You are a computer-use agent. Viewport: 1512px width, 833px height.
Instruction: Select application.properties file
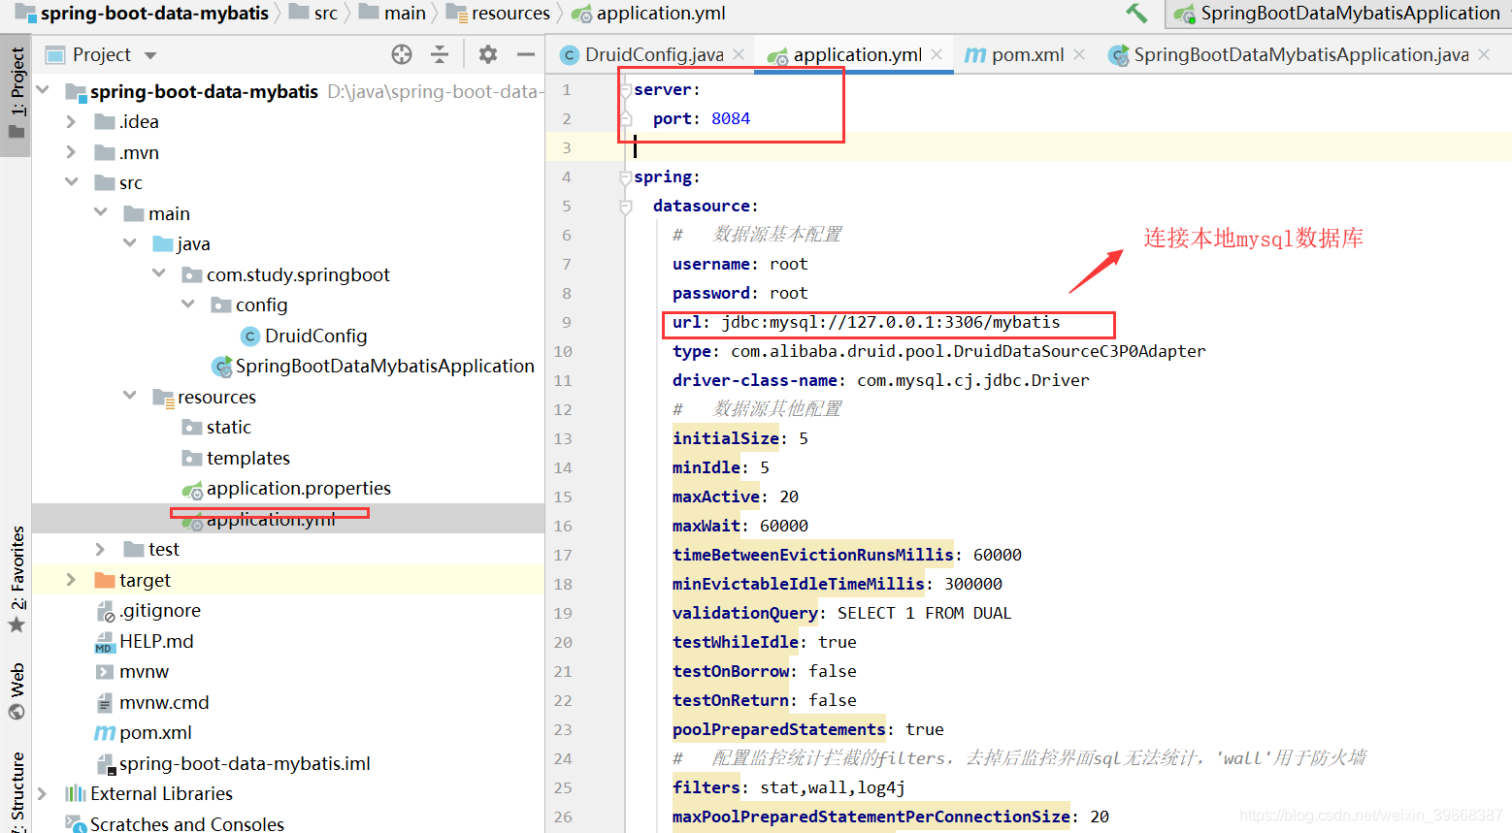coord(286,488)
